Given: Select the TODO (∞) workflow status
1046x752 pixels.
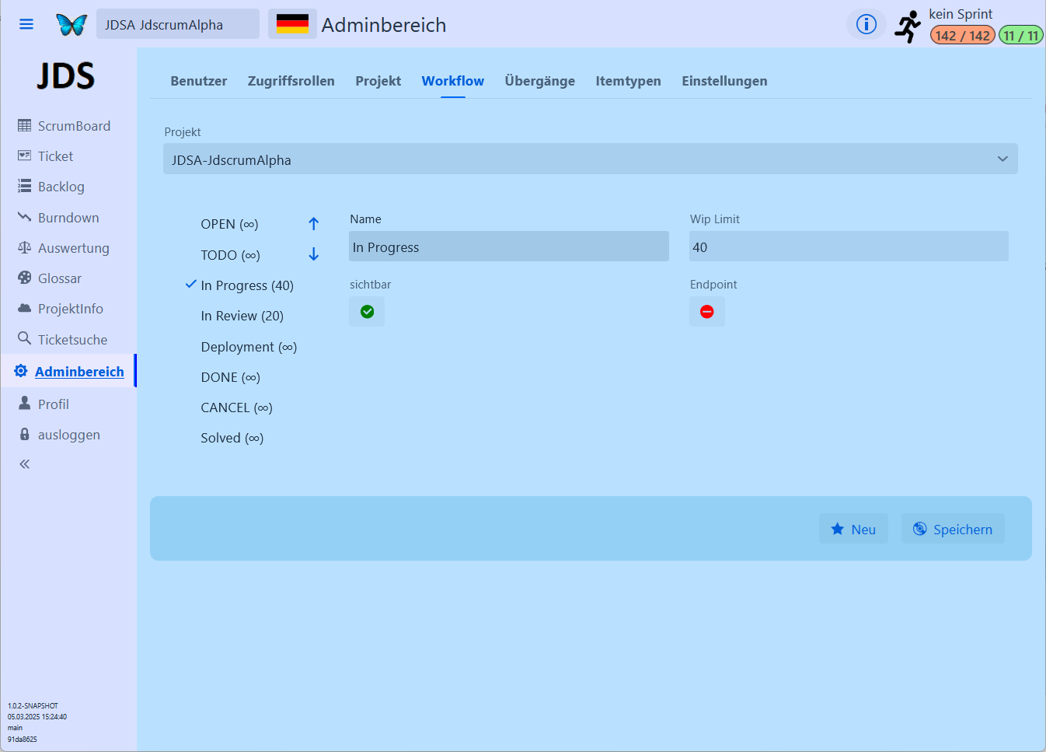Looking at the screenshot, I should (231, 255).
